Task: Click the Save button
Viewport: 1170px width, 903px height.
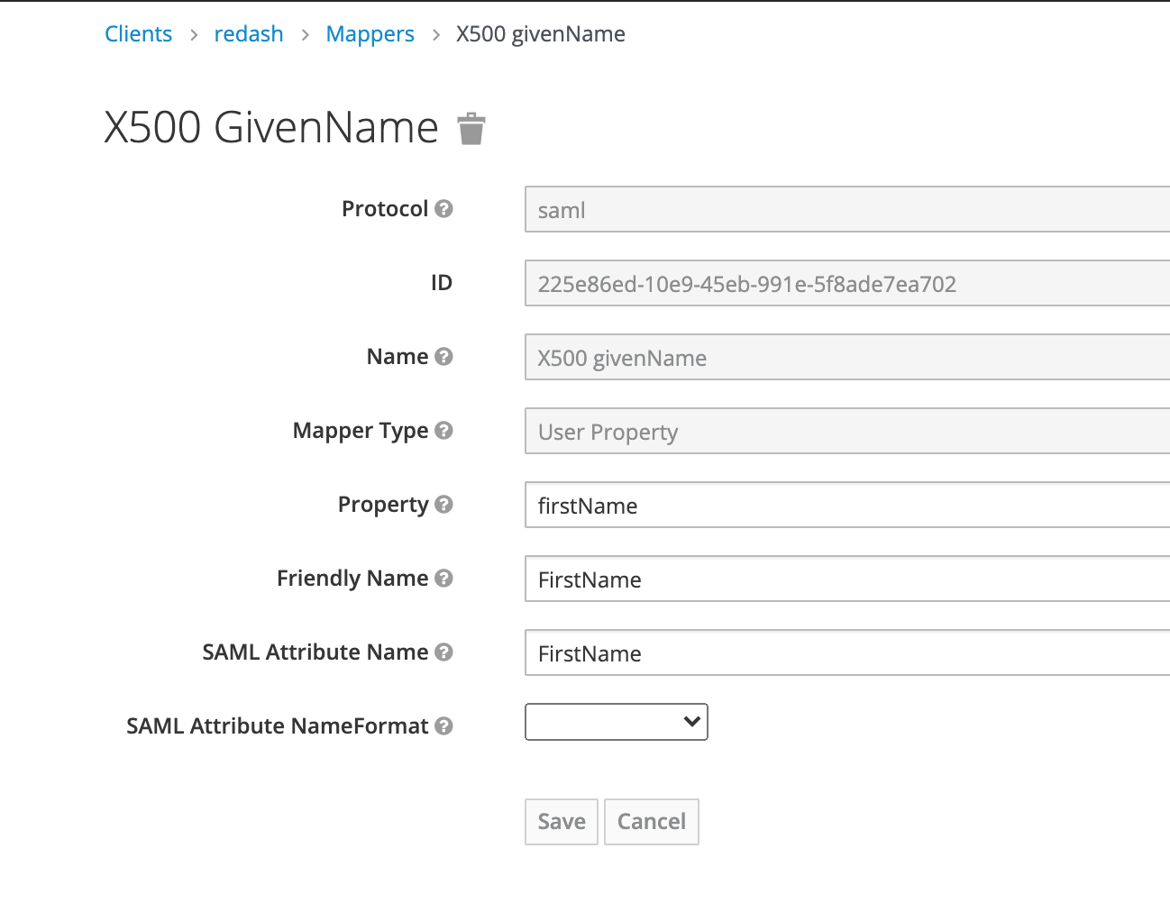Action: pyautogui.click(x=562, y=821)
